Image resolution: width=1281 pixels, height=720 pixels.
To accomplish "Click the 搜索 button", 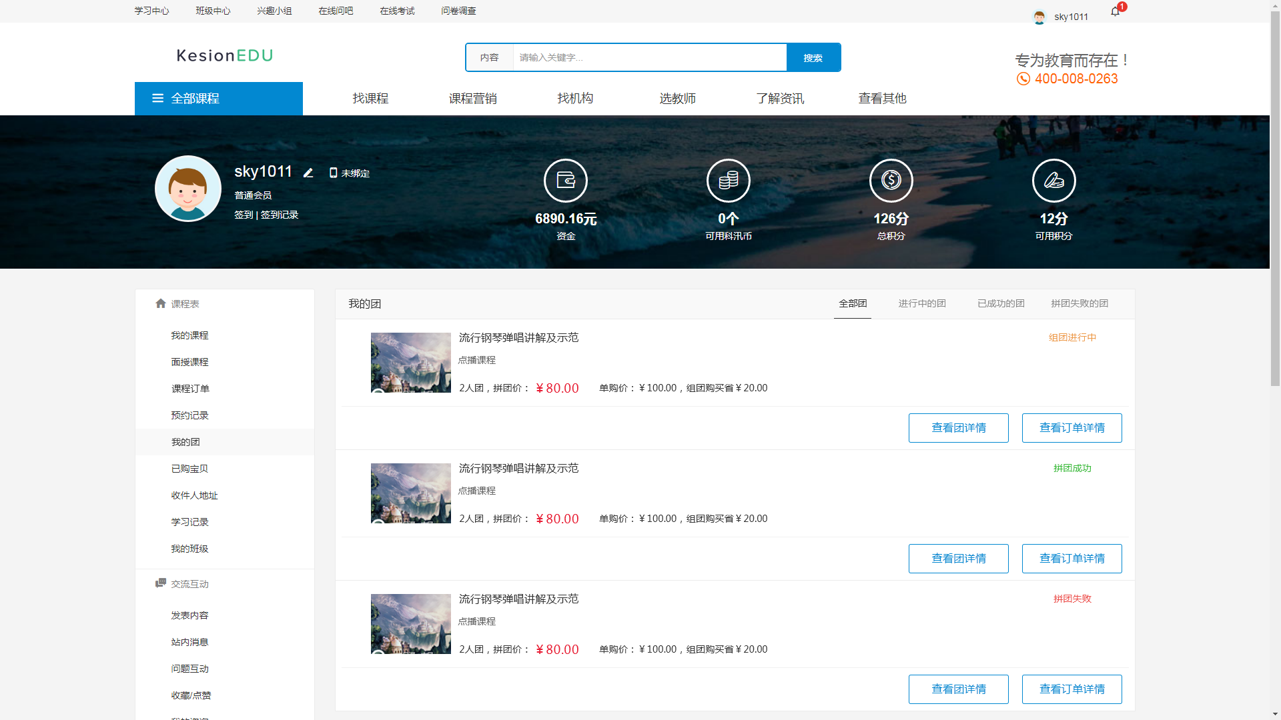I will click(x=813, y=57).
